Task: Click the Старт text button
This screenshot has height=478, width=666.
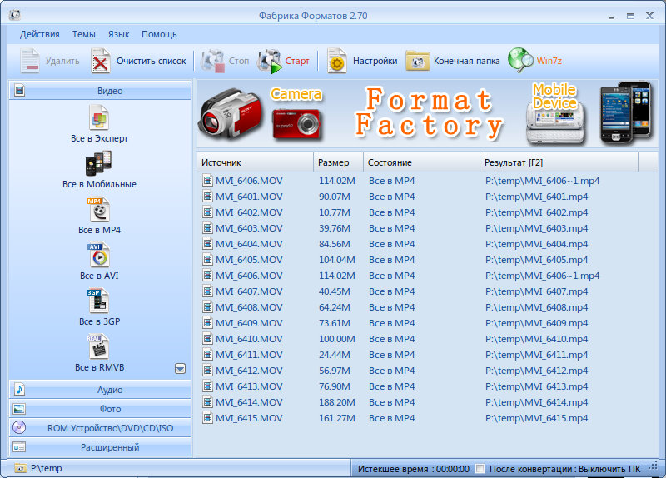Action: tap(297, 61)
